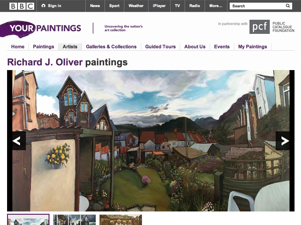
Task: Click into the Search field
Action: coord(257,6)
